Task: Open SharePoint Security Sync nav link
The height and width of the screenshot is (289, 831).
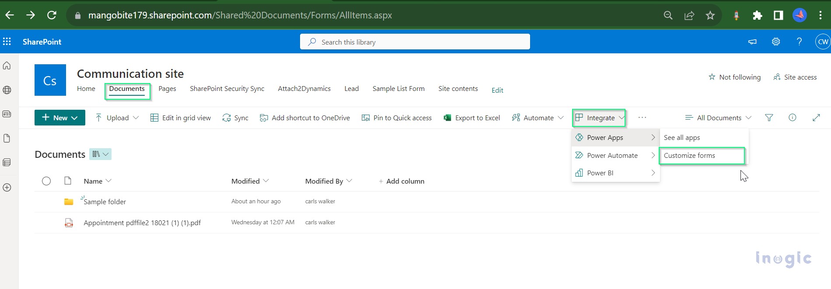Action: click(227, 88)
